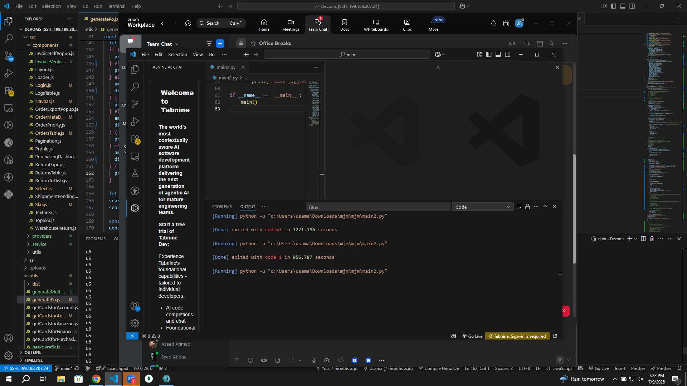687x386 pixels.
Task: Click JavaScript language mode in the status bar
Action: pyautogui.click(x=562, y=368)
